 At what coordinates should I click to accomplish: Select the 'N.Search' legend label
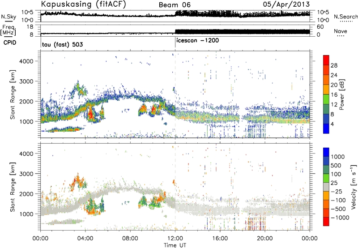[x=346, y=17]
